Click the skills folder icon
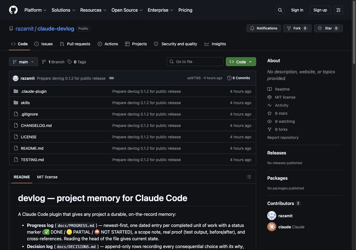Screen dimensions: 356x250 16,102
